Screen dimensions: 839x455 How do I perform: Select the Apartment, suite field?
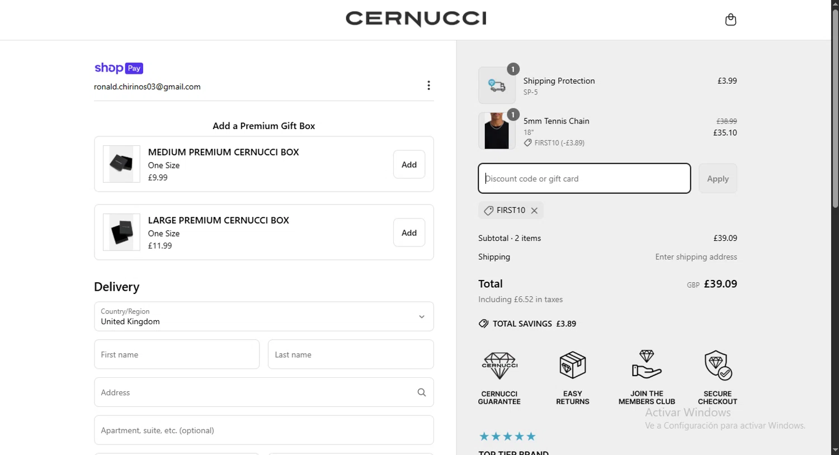264,430
